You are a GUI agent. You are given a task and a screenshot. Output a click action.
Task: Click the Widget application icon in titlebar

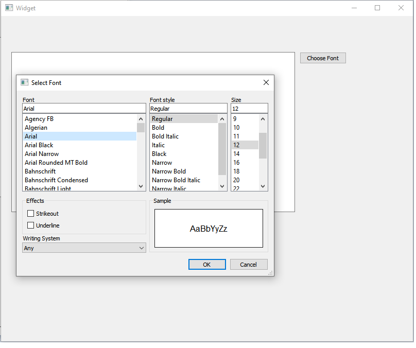click(8, 8)
